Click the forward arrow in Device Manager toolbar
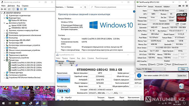The height and width of the screenshot is (106, 189). [x=5, y=9]
